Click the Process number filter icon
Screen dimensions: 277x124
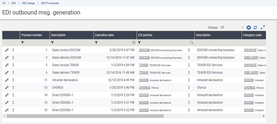click(x=22, y=43)
